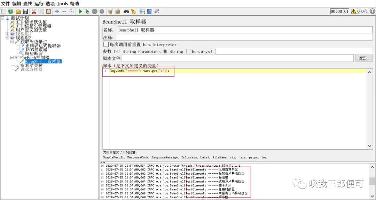Open the 帮助 menu
The width and height of the screenshot is (376, 200).
tap(75, 3)
